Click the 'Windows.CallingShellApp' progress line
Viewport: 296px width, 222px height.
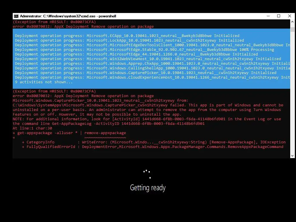coord(152,68)
